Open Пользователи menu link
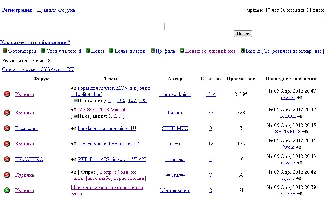 point(130,51)
